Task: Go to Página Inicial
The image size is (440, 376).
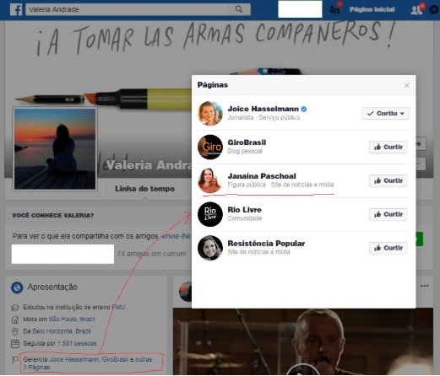Action: [372, 9]
